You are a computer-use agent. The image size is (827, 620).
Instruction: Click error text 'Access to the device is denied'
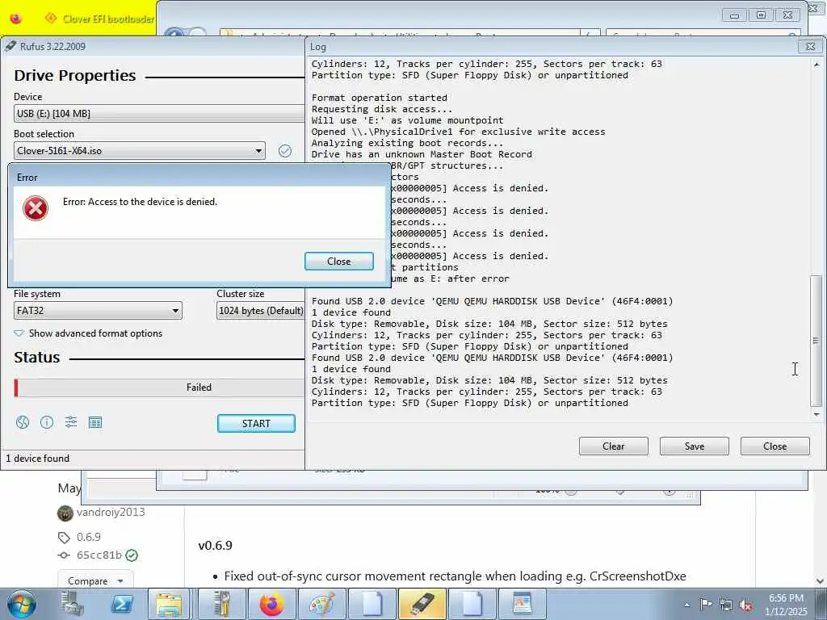[x=153, y=201]
